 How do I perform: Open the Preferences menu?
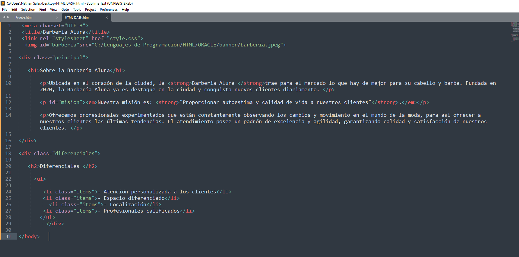(109, 10)
